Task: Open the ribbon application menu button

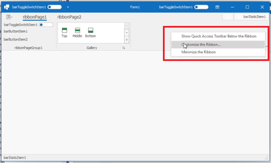Action: pyautogui.click(x=9, y=17)
